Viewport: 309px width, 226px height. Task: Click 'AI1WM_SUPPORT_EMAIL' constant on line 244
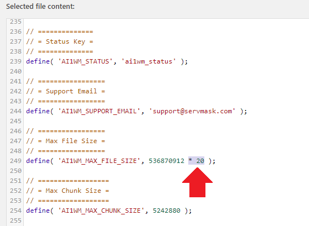[99, 111]
